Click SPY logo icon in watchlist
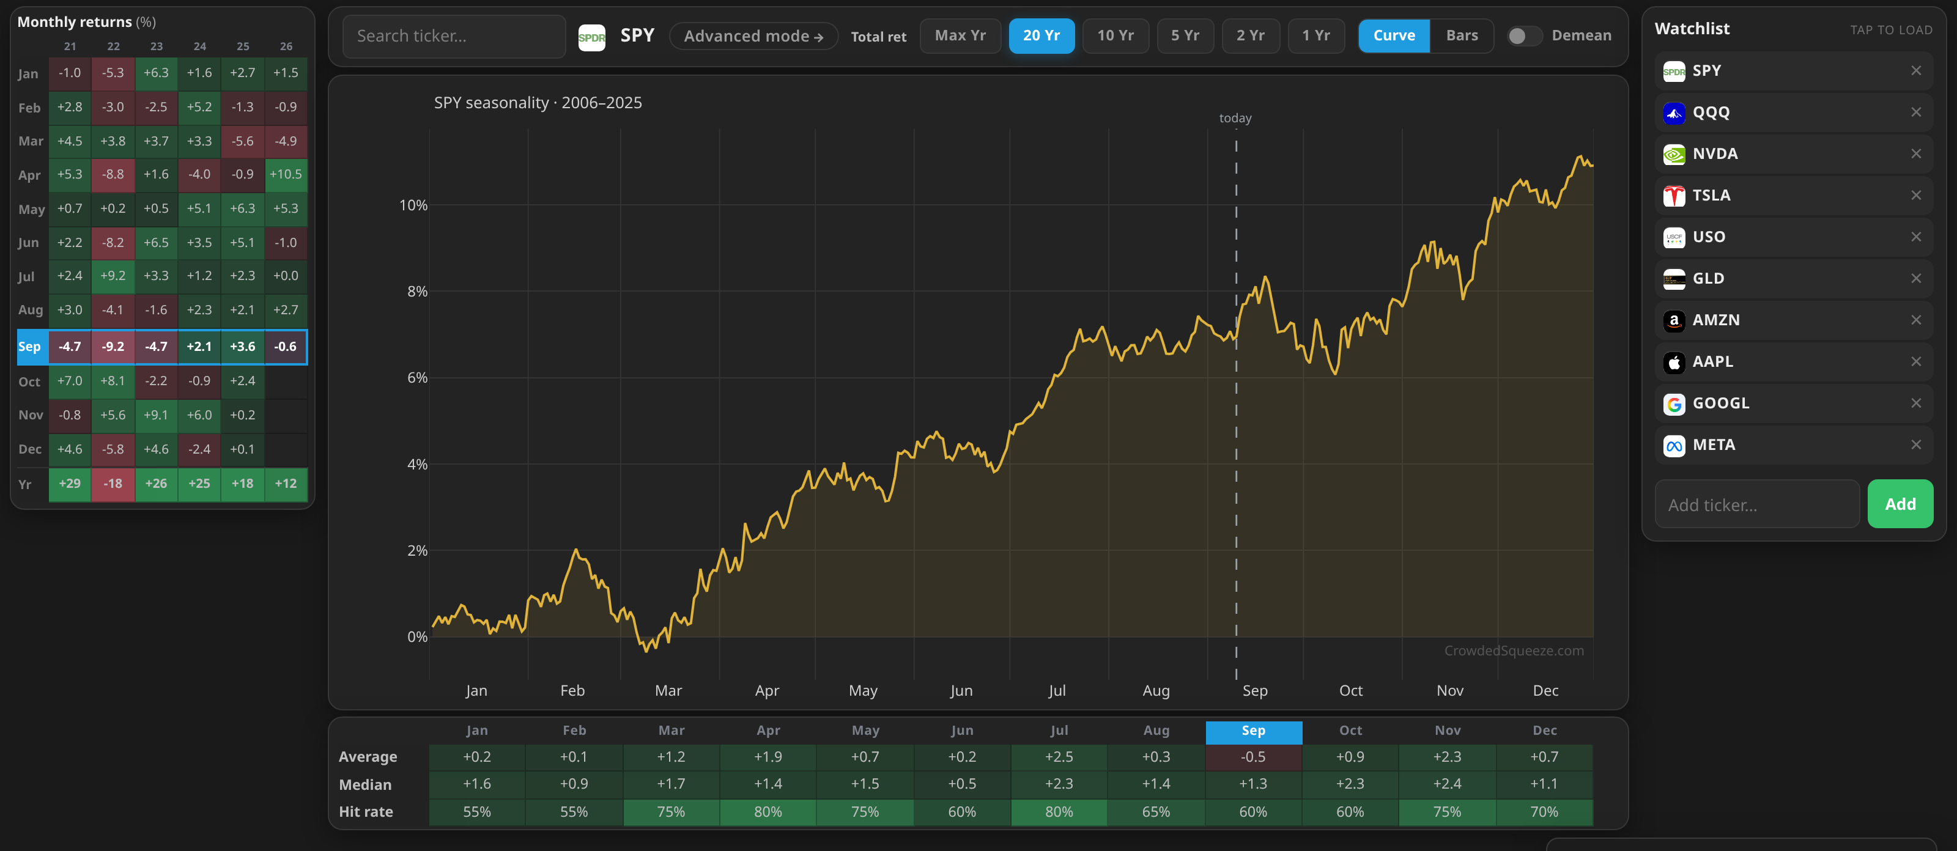The image size is (1957, 851). (x=1674, y=72)
